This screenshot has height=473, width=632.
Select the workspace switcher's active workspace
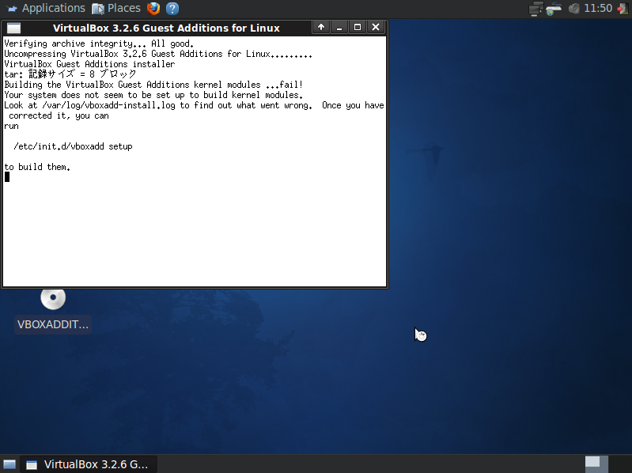(596, 464)
